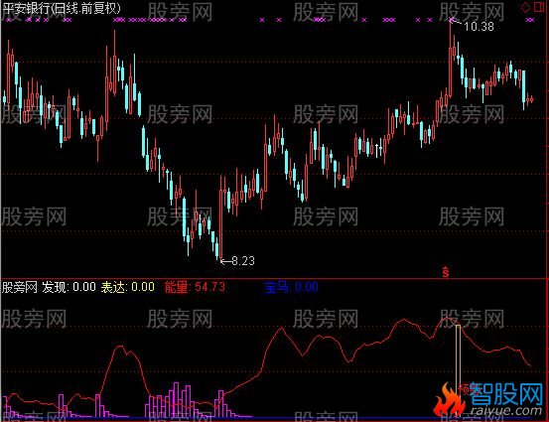Select the 能量: 54.73 indicator value

[195, 287]
